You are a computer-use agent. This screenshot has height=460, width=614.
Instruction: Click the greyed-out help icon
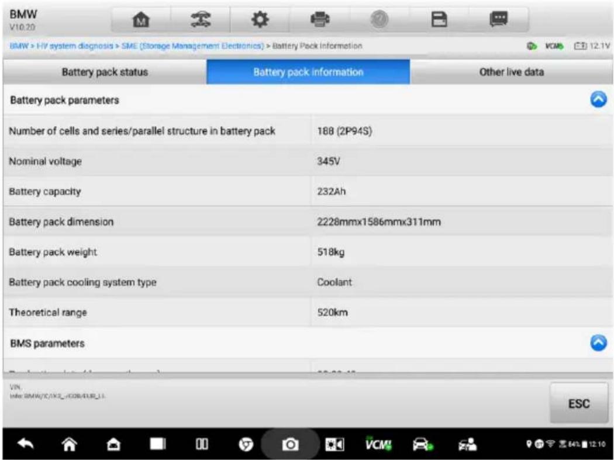(379, 19)
